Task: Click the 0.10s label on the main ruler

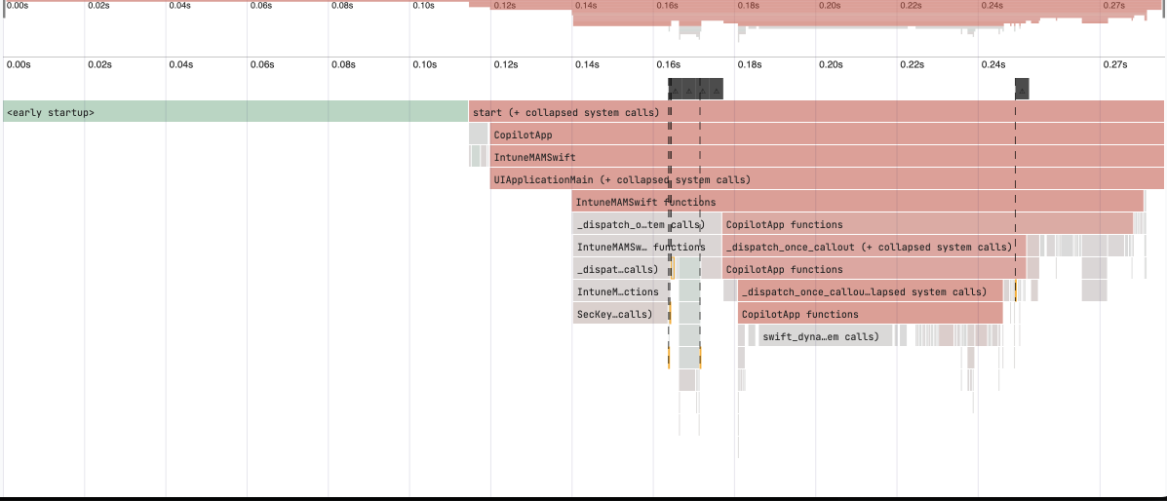Action: pos(424,64)
